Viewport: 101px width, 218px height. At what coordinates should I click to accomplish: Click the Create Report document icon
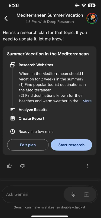(12, 118)
